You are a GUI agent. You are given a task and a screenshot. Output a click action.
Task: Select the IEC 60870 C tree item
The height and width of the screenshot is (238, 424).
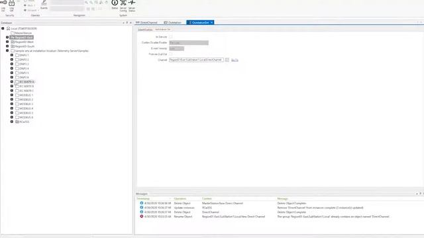coord(26,91)
